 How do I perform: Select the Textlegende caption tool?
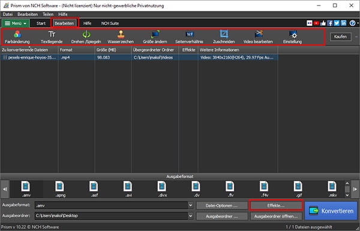pos(52,37)
